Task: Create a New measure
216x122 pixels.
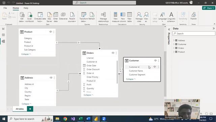Action: click(115, 17)
